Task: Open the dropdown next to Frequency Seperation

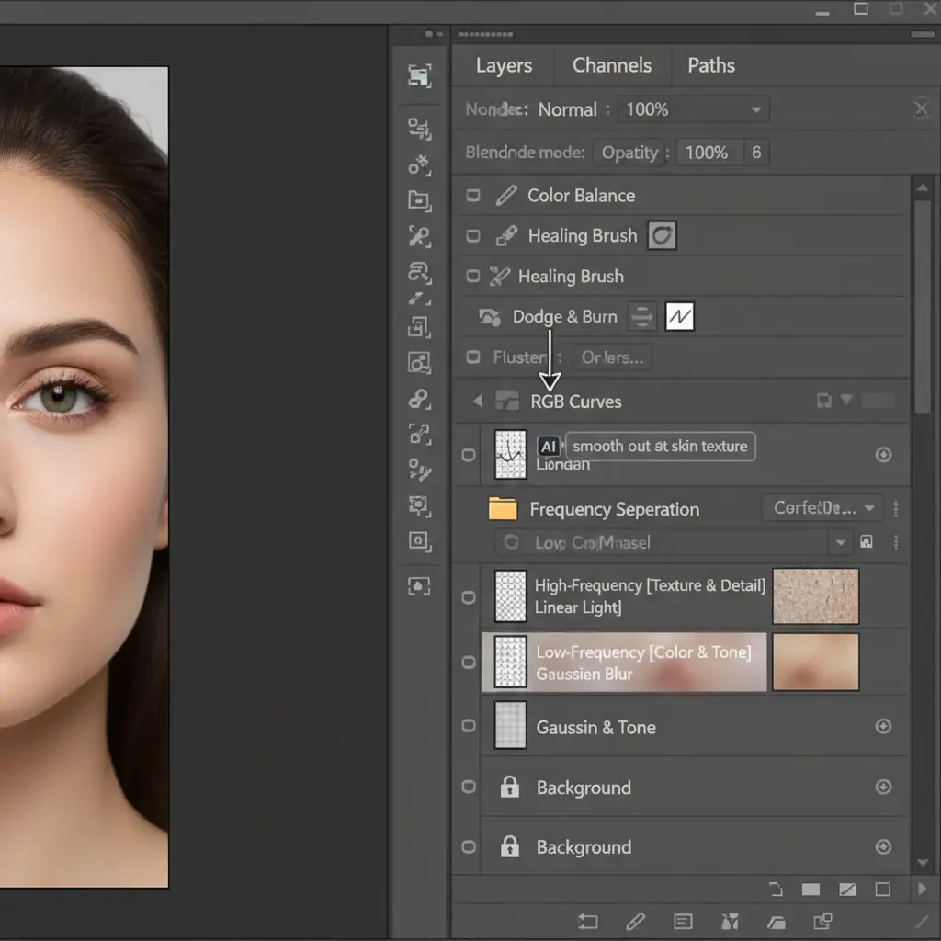Action: (821, 508)
